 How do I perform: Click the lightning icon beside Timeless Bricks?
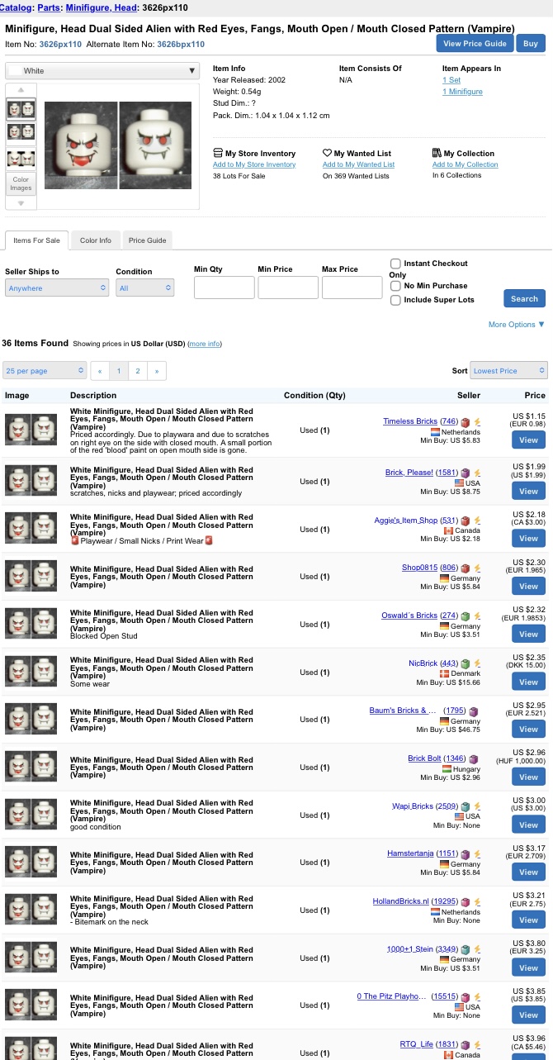[477, 422]
